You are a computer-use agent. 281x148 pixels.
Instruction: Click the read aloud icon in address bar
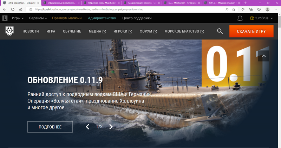click(227, 9)
